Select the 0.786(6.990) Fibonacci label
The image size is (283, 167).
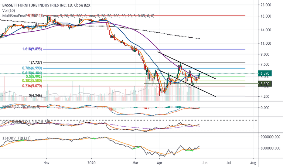click(x=32, y=68)
